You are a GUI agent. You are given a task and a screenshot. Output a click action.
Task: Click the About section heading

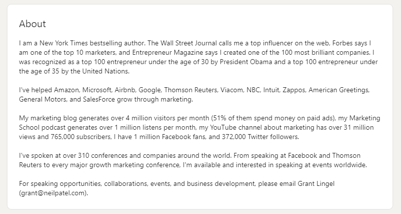click(x=33, y=24)
